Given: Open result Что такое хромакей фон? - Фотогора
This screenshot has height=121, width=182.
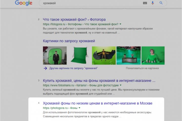Looking at the screenshot, I should (x=74, y=19).
